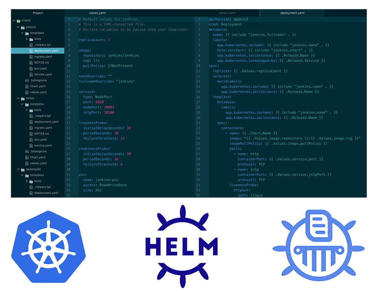Click the templates folder icon under jenkins

click(x=27, y=33)
